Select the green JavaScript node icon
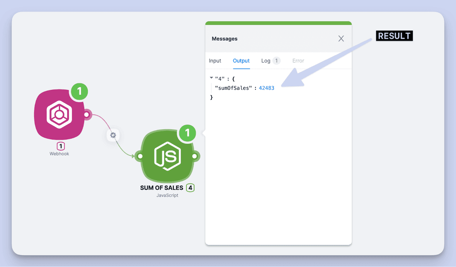The image size is (456, 267). click(167, 156)
